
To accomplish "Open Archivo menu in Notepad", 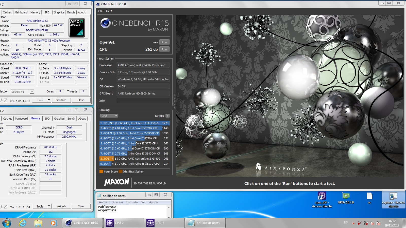I will click(104, 202).
